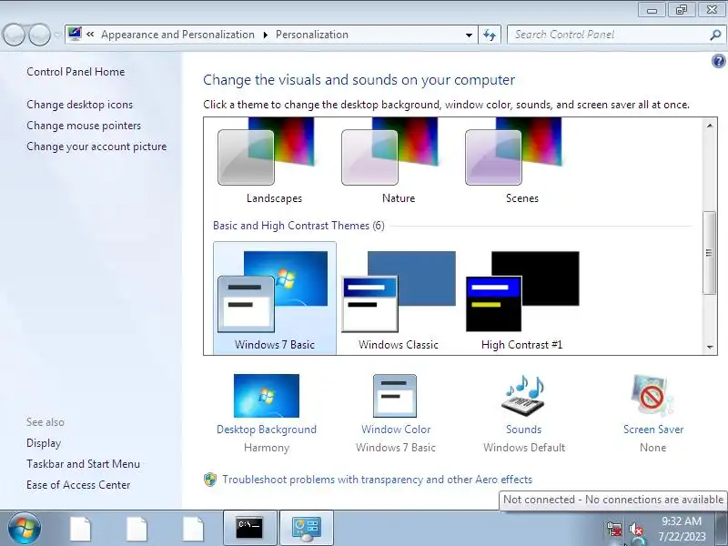The image size is (728, 546).
Task: Click the theme list scroll up arrow
Action: tap(710, 126)
